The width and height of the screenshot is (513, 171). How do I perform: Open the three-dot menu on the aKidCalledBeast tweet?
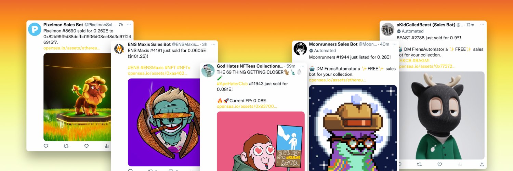click(x=482, y=25)
